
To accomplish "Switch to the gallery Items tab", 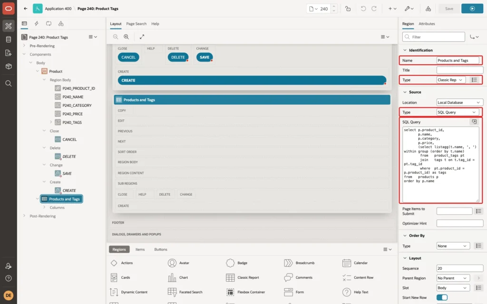I will pyautogui.click(x=140, y=249).
